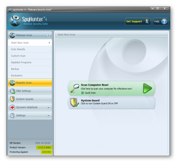Click the Get Support button
This screenshot has width=177, height=162.
point(138,22)
